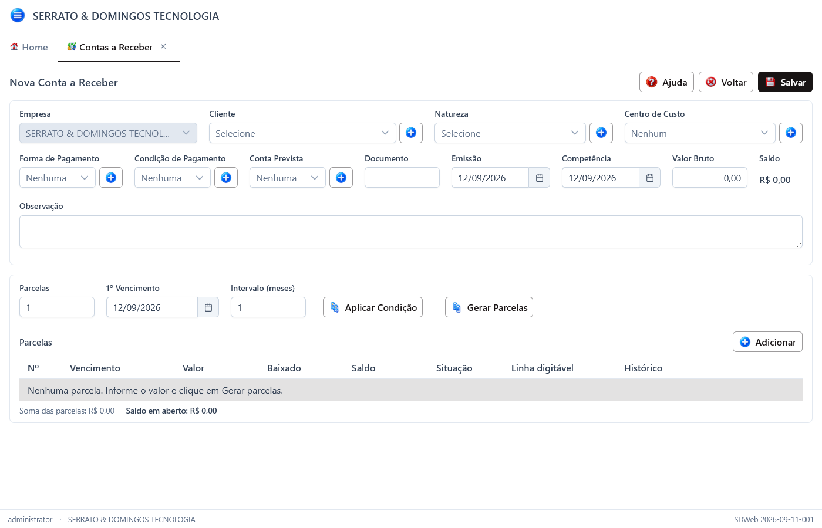Click the Gerar Parcelas button
The image size is (822, 528).
[x=489, y=307]
